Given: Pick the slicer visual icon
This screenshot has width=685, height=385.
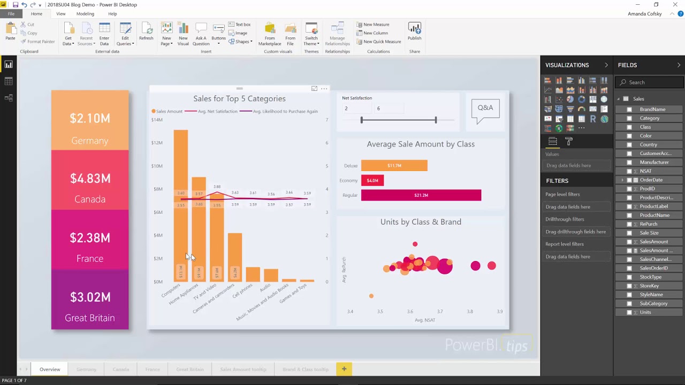Looking at the screenshot, I should click(x=559, y=119).
